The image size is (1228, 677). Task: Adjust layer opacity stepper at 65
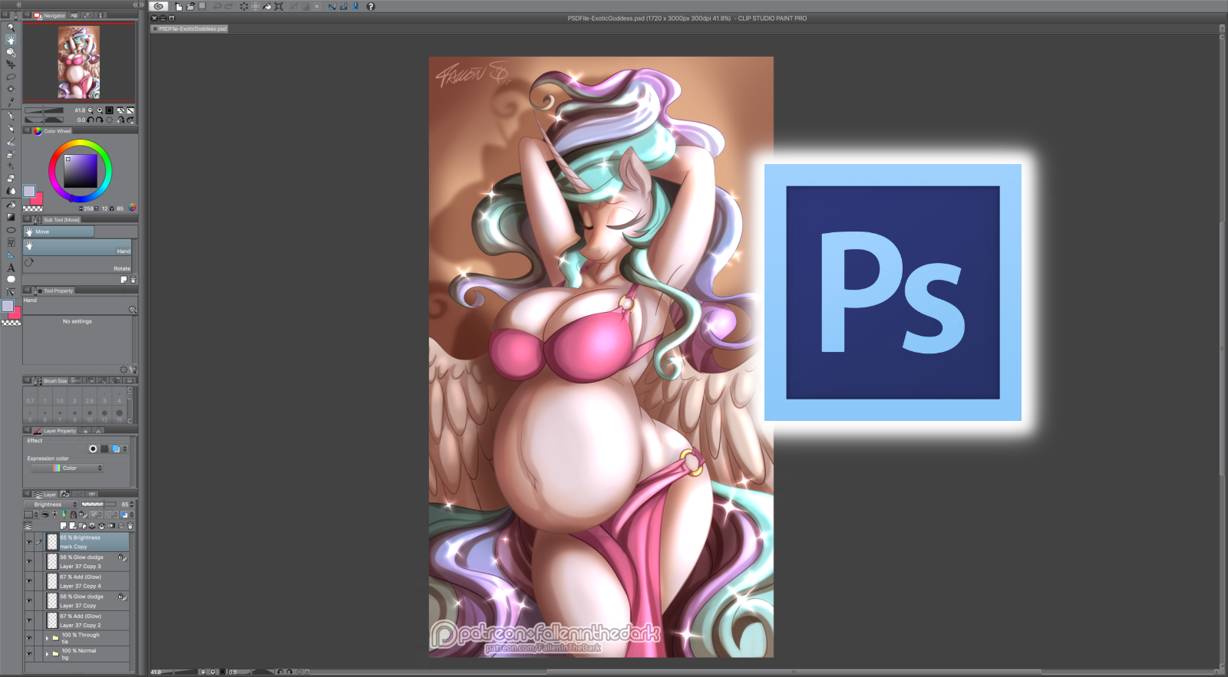132,504
